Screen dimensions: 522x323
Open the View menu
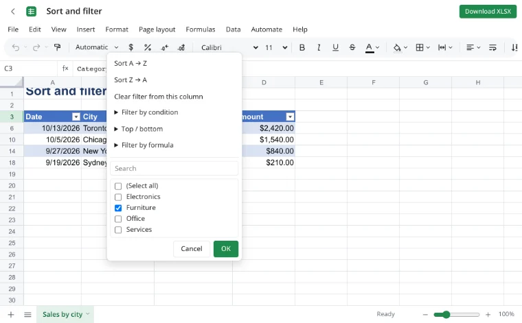pyautogui.click(x=58, y=29)
